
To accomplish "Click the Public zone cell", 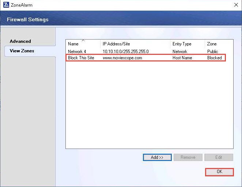I will pyautogui.click(x=212, y=52).
